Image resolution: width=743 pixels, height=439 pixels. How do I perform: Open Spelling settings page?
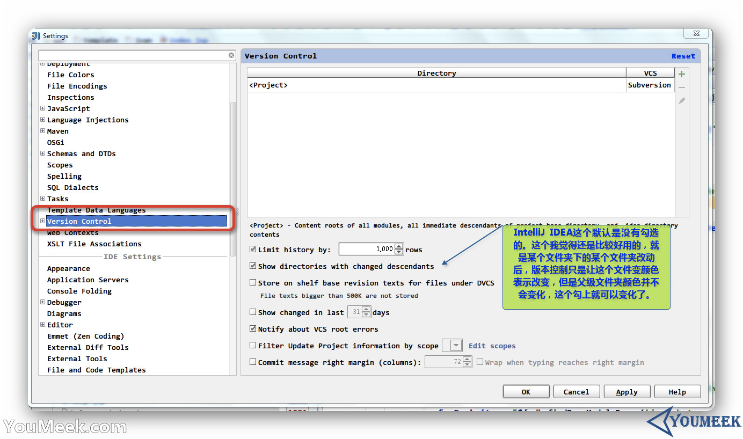[64, 176]
